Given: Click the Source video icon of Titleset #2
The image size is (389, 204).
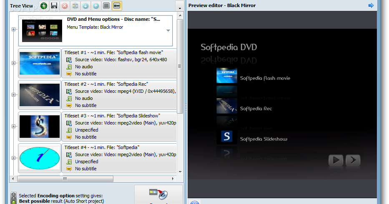Looking at the screenshot, I should click(69, 92).
